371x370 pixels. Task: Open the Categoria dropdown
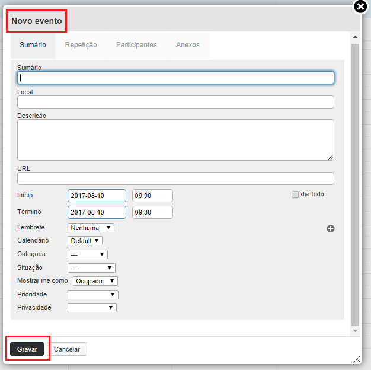[88, 254]
